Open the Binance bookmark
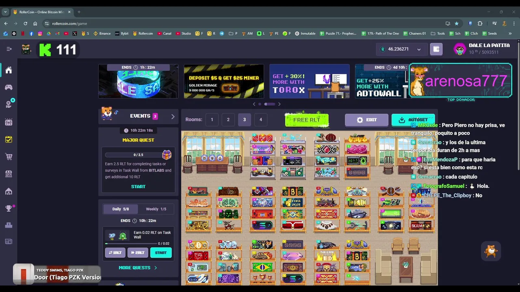This screenshot has height=292, width=520. pyautogui.click(x=102, y=34)
